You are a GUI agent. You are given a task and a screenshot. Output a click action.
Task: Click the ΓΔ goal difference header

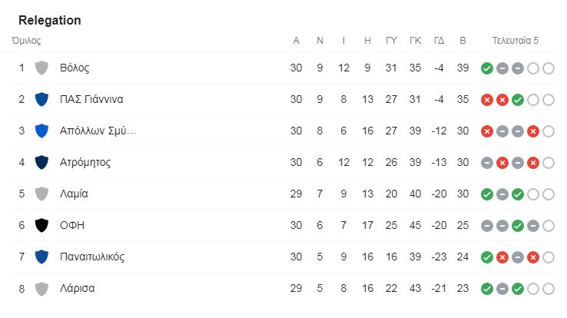pos(439,41)
